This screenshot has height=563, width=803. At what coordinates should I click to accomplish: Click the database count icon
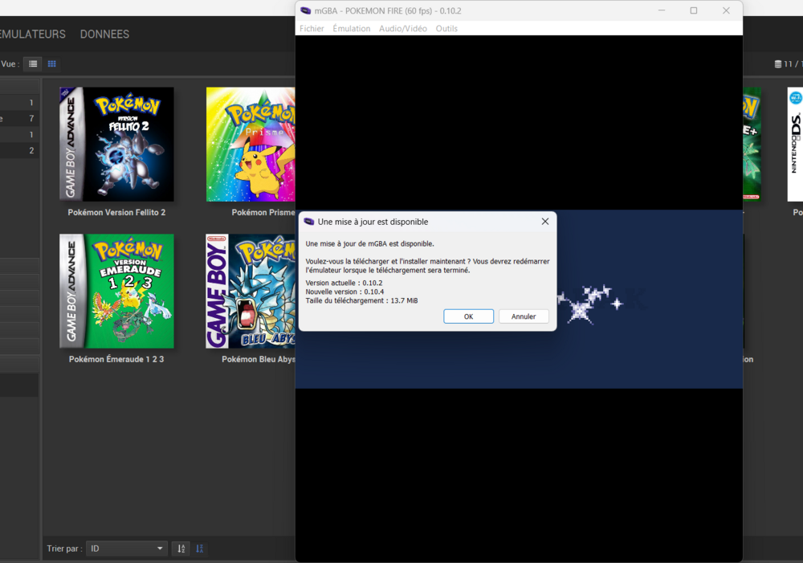point(777,64)
